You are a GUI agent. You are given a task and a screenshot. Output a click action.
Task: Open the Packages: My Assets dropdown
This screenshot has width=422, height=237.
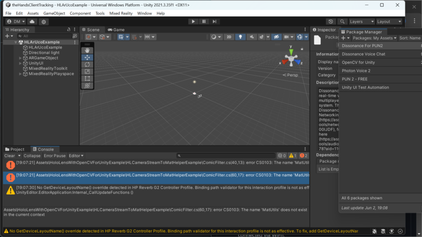(x=374, y=38)
